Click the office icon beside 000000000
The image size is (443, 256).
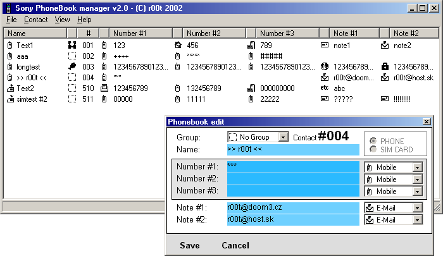tap(251, 88)
